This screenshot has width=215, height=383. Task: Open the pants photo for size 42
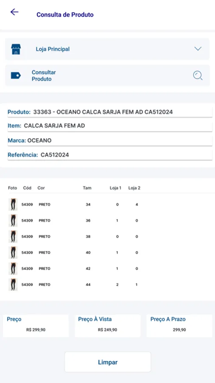click(x=13, y=269)
